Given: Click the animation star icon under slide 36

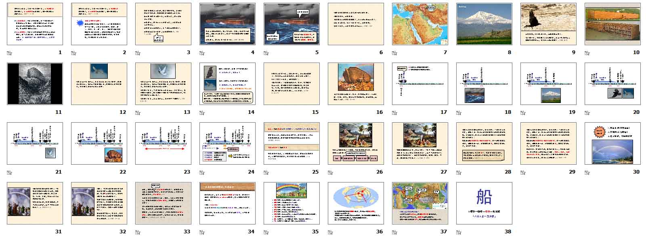Looking at the screenshot, I should 331,232.
